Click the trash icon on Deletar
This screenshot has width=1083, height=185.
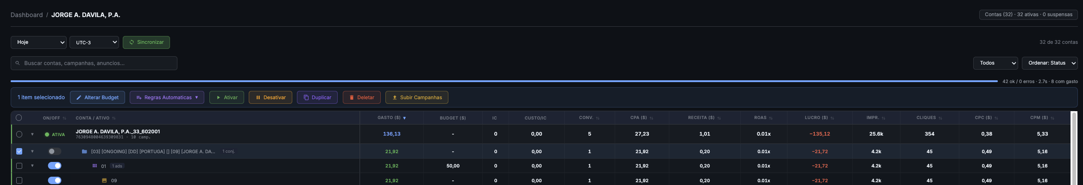point(352,97)
